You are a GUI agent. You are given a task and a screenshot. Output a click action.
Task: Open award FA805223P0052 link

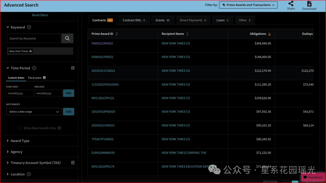[x=102, y=43]
